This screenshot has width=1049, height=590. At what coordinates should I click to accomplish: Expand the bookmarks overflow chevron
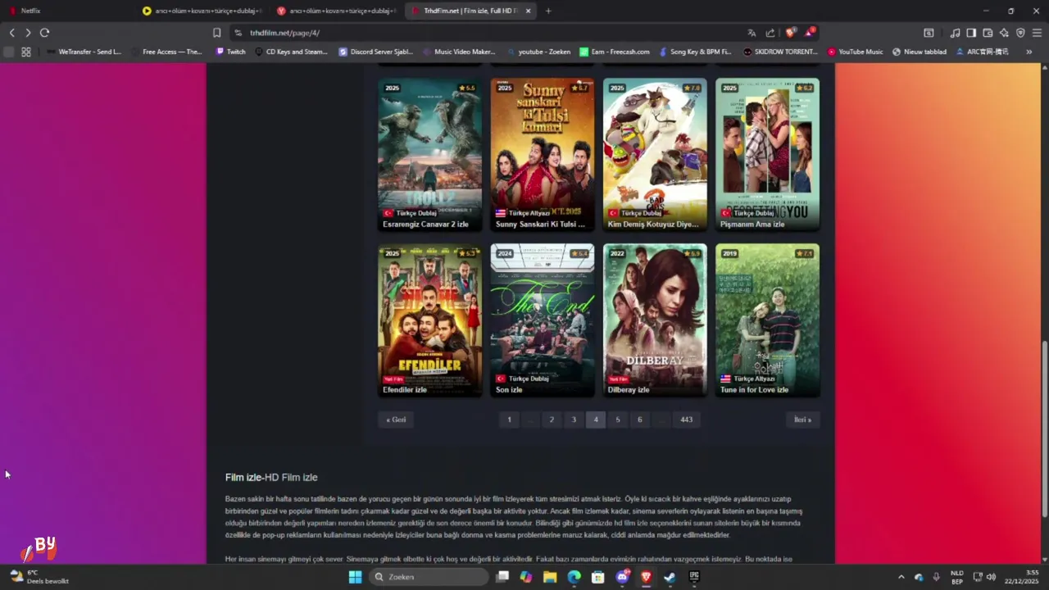pos(1029,52)
